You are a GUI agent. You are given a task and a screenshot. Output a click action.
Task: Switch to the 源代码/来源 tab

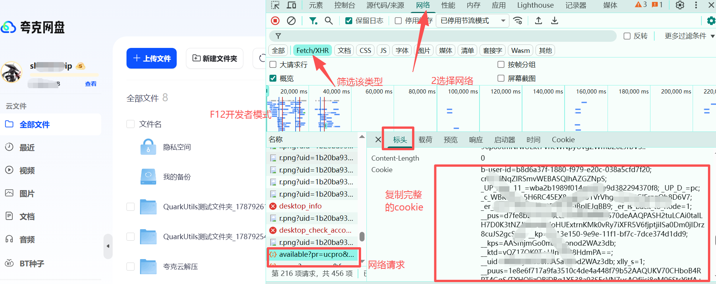(385, 5)
